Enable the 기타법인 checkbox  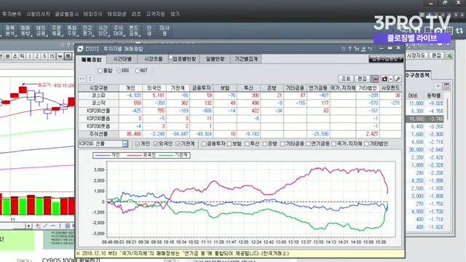367,144
